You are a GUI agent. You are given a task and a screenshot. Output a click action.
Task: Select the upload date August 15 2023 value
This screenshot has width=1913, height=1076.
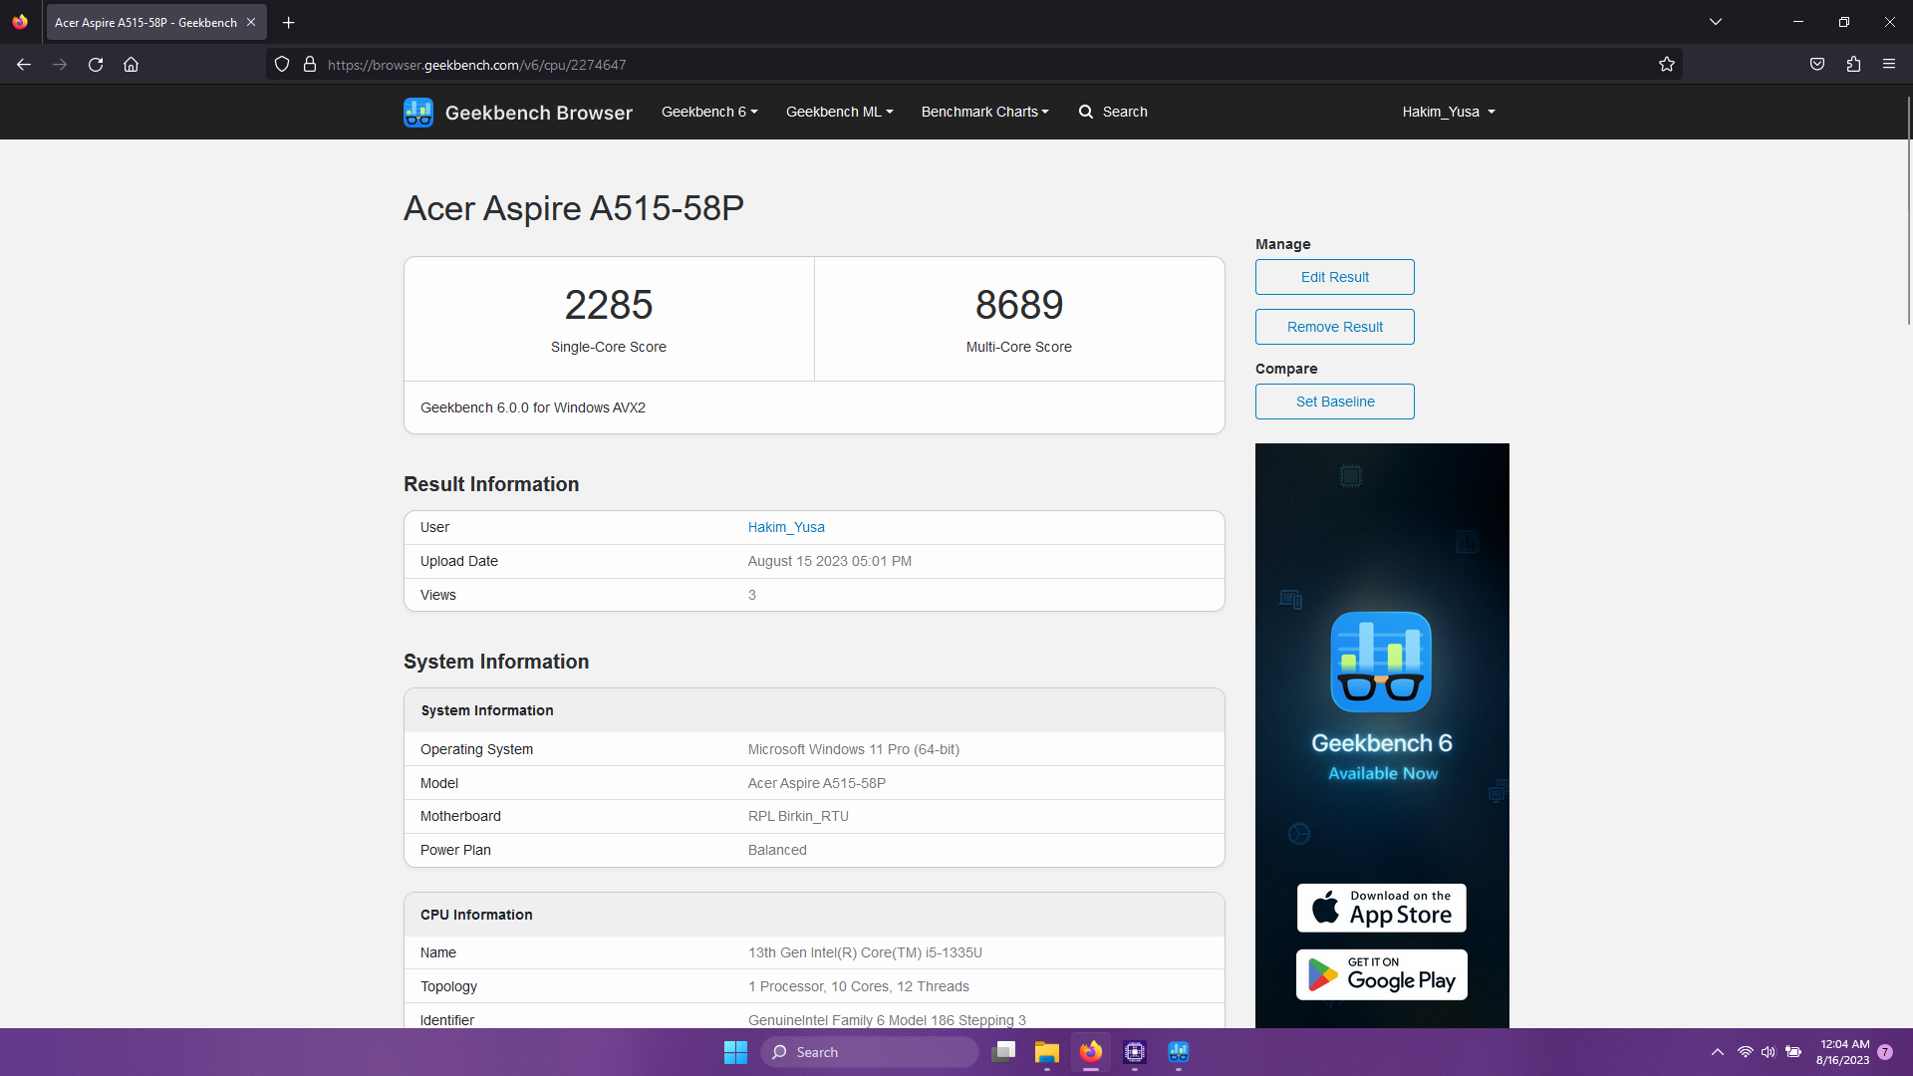[x=830, y=562]
